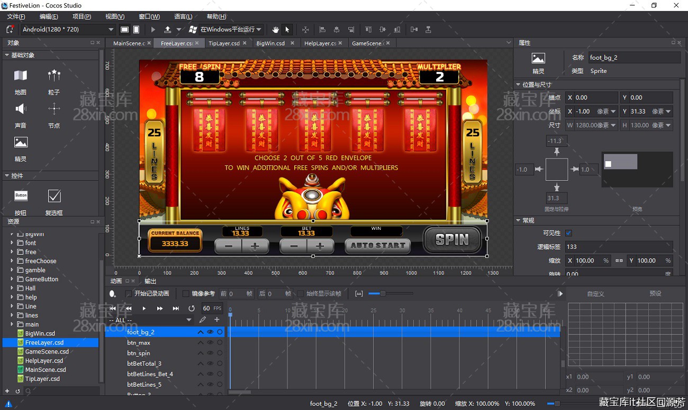
Task: Switch to the TipLayer.csd tab
Action: click(x=224, y=43)
